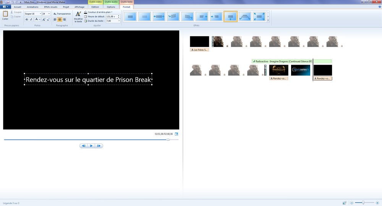This screenshot has height=206, width=382.
Task: Select the fly-in from right effect
Action: point(202,16)
